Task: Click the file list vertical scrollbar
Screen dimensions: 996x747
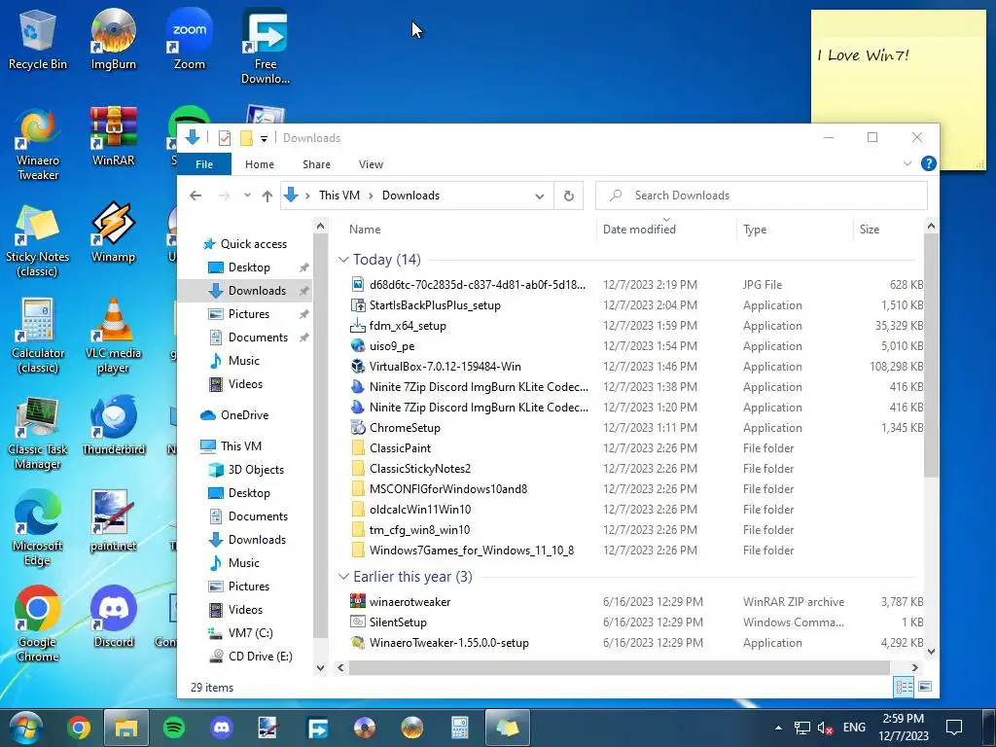Action: 931,355
